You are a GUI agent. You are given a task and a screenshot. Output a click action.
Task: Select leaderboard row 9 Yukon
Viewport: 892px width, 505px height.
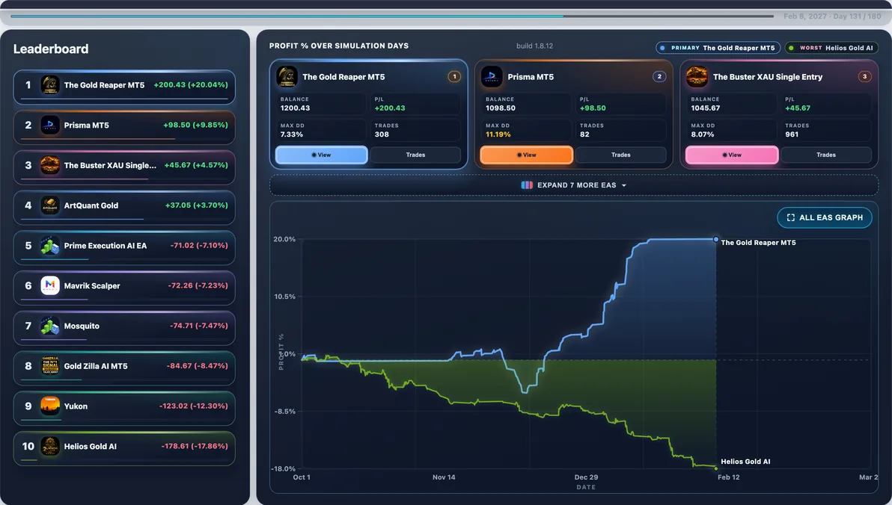click(x=124, y=409)
